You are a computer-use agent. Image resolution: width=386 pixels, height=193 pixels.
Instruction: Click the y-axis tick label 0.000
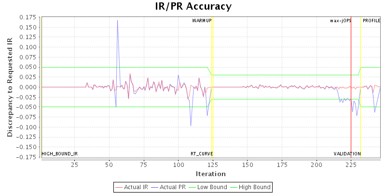(x=29, y=87)
